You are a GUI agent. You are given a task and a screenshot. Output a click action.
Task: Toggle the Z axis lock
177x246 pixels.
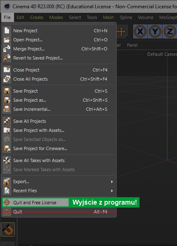pyautogui.click(x=170, y=31)
